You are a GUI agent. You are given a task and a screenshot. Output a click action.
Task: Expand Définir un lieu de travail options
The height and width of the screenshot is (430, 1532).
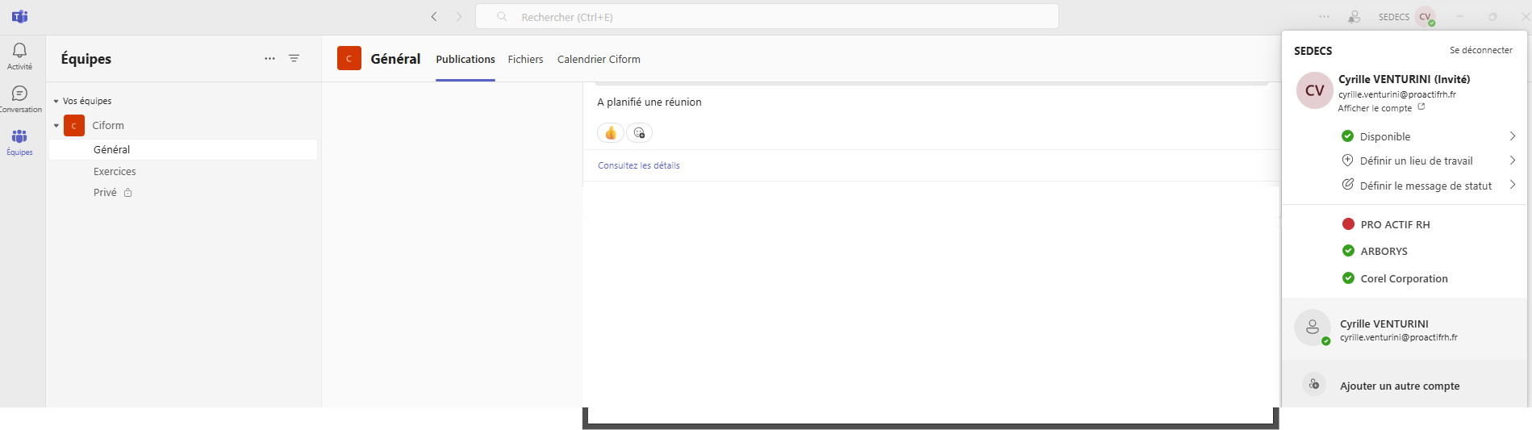pyautogui.click(x=1511, y=161)
